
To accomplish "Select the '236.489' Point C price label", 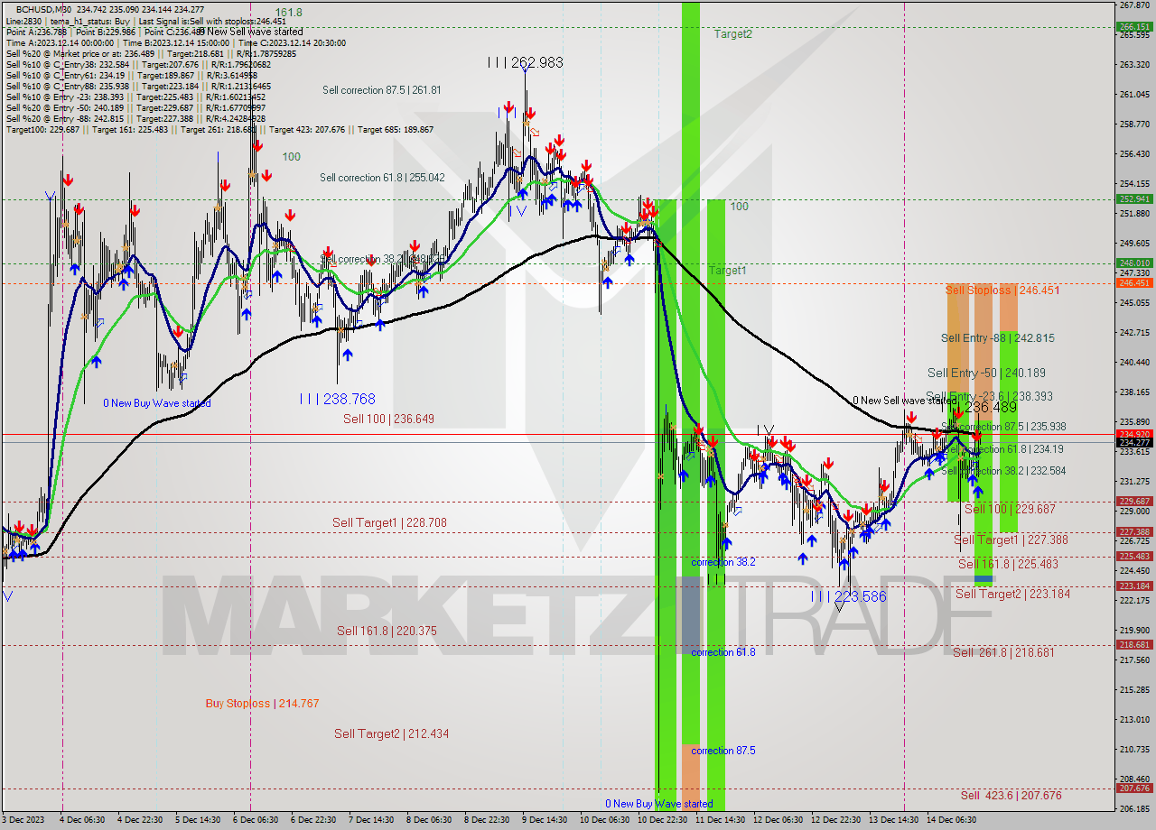I will pos(991,408).
